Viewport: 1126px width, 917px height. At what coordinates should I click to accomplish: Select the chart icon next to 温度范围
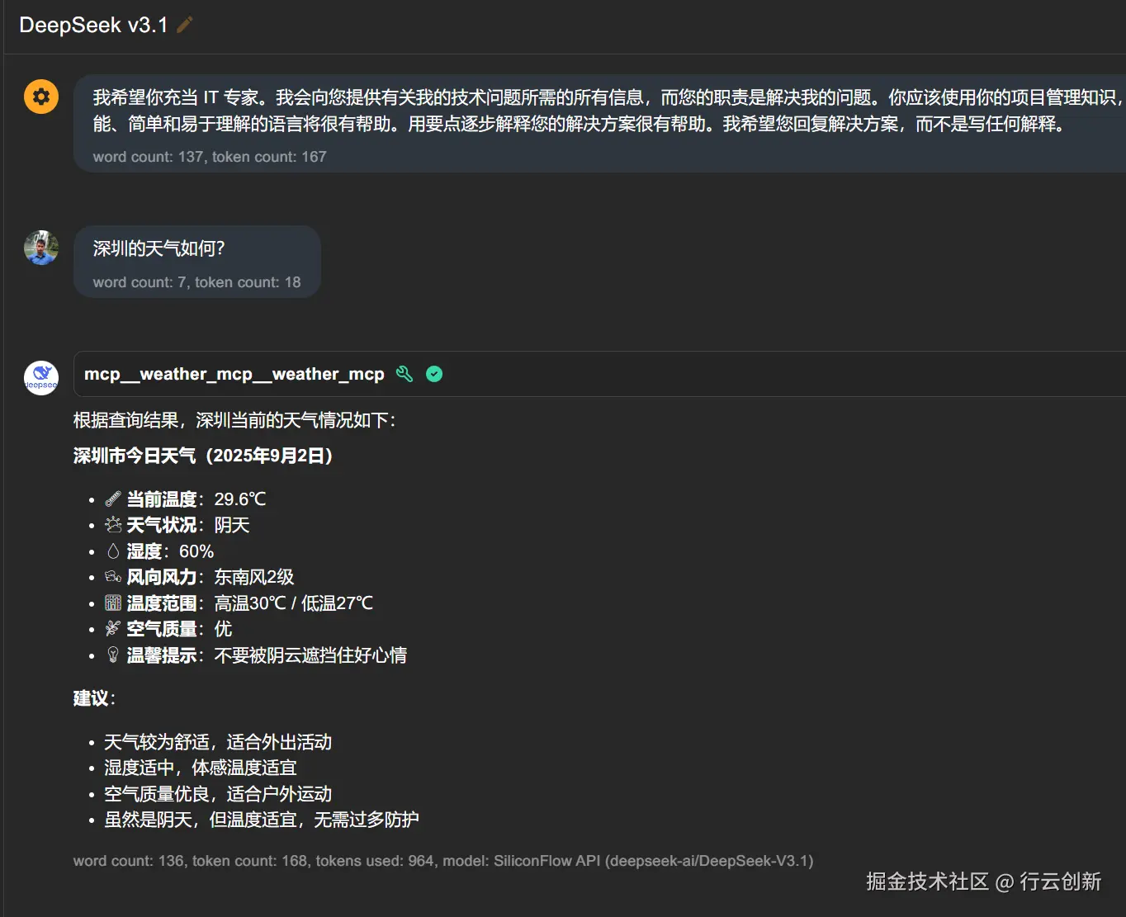113,603
